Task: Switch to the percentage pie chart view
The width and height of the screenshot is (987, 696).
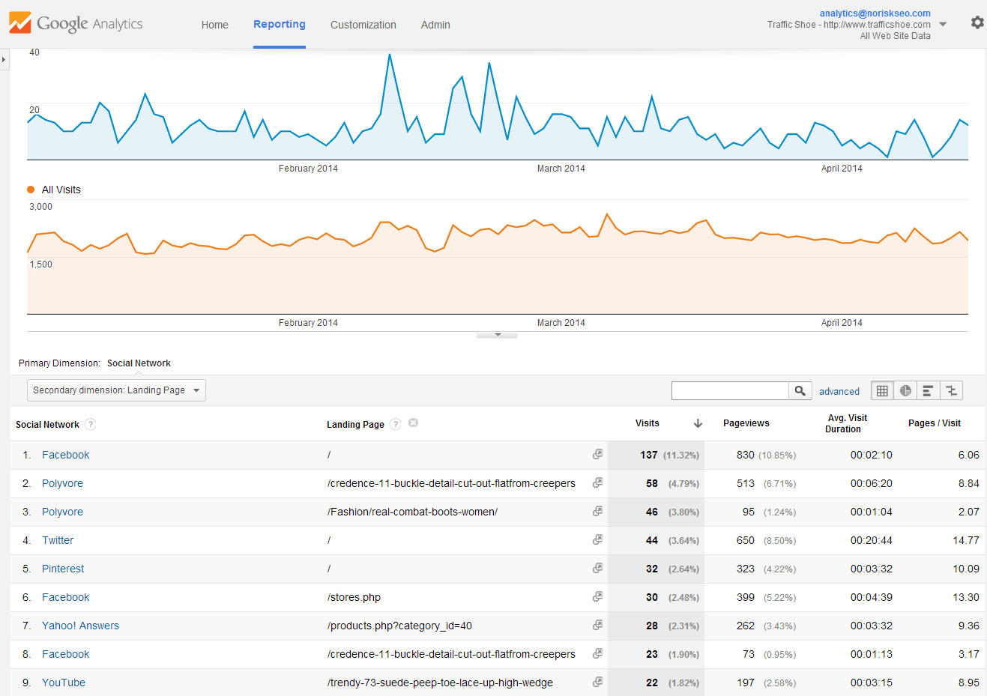Action: [x=905, y=390]
